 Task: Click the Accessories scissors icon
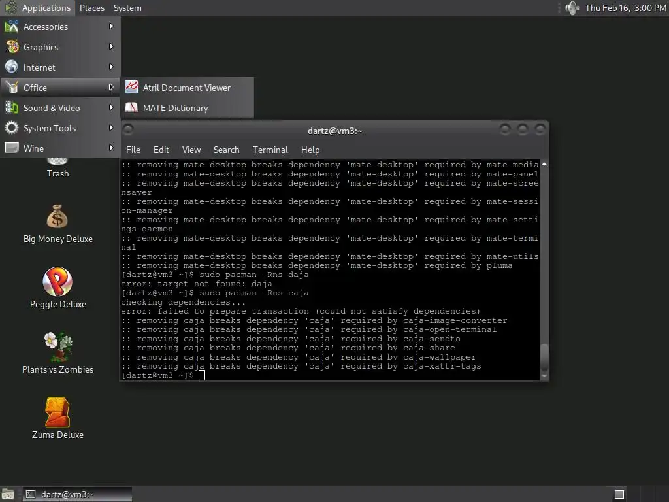(x=12, y=26)
